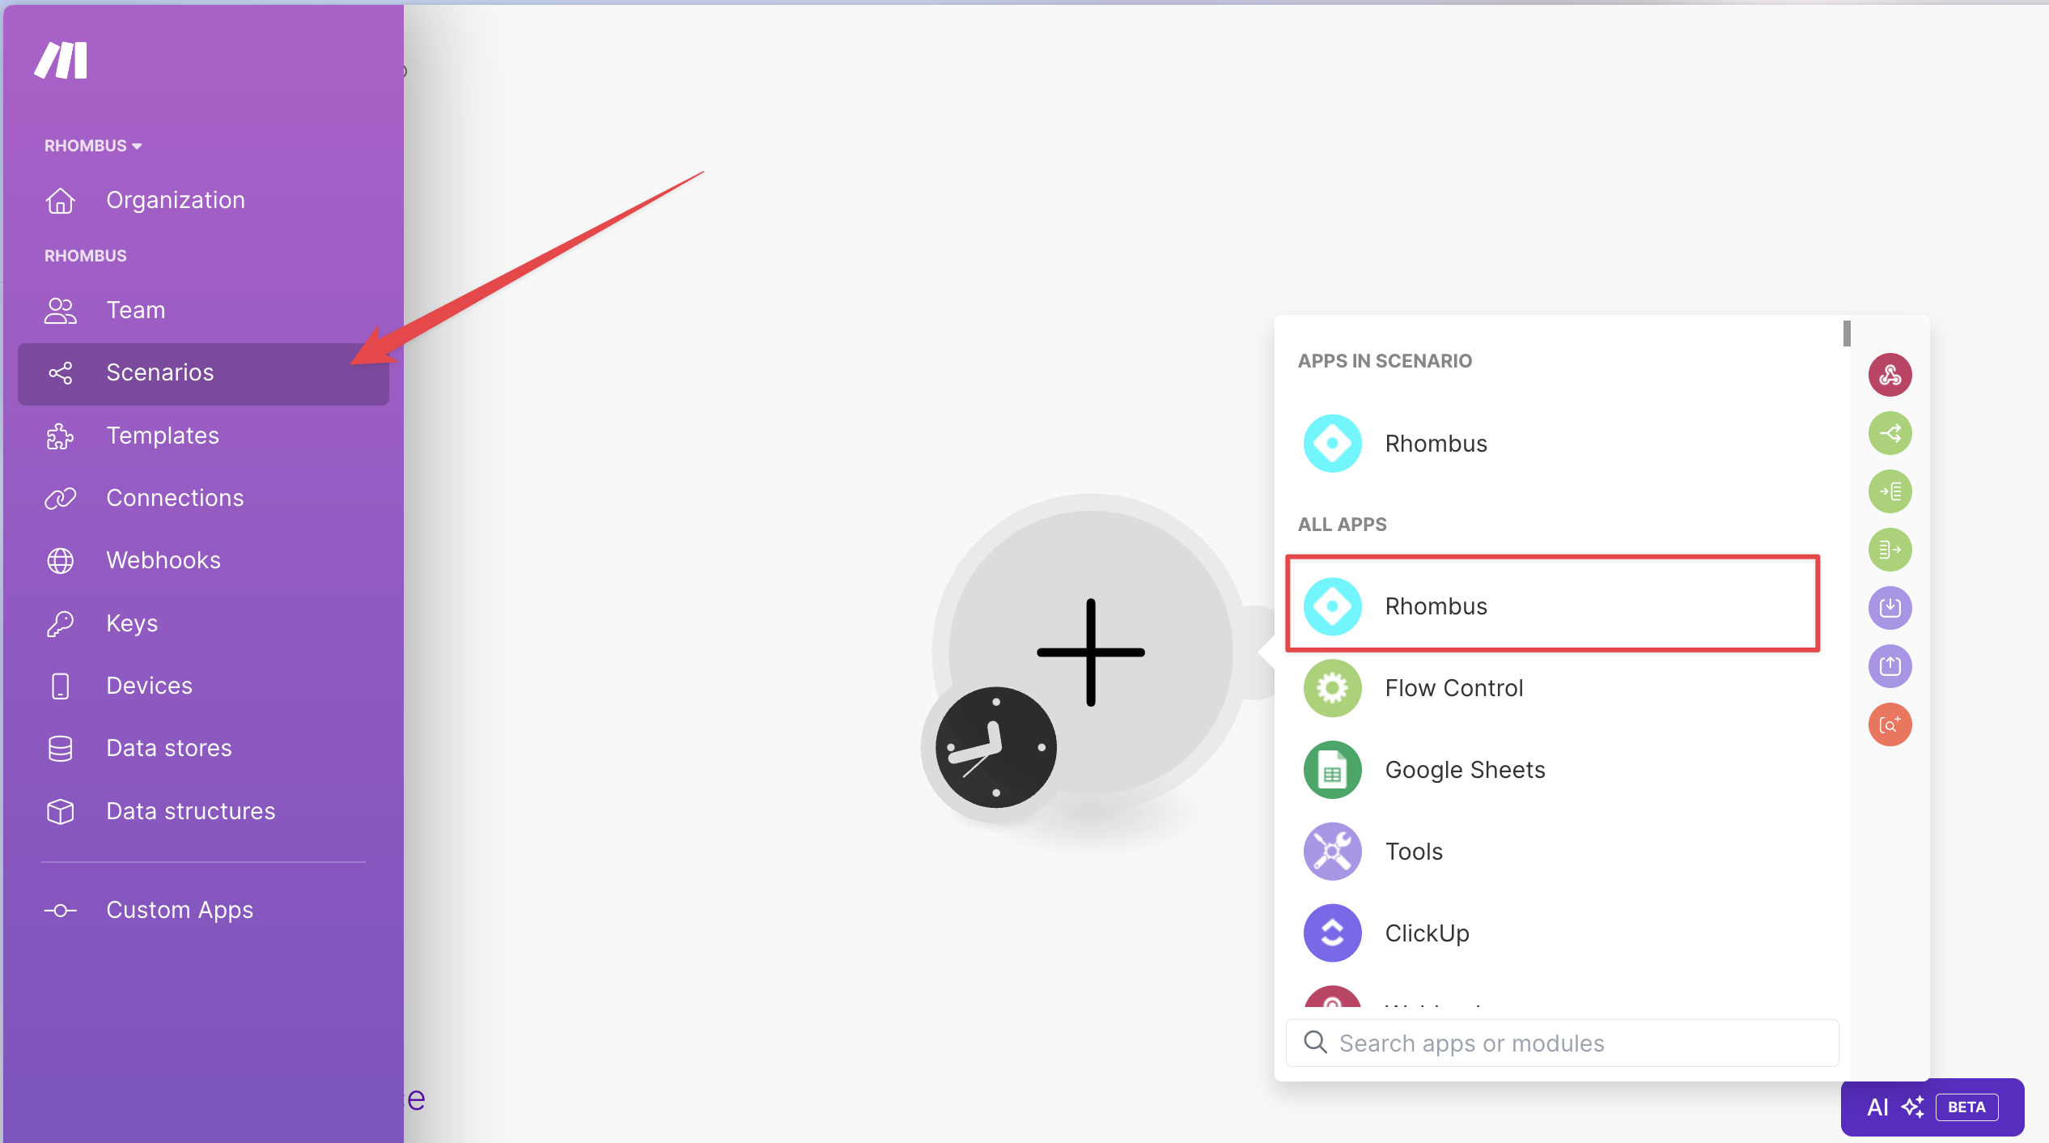Click the Connections chain-link icon
This screenshot has width=2049, height=1143.
click(x=60, y=498)
